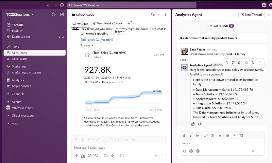Click the Total Sales line chart
272x163 pixels.
(124, 98)
